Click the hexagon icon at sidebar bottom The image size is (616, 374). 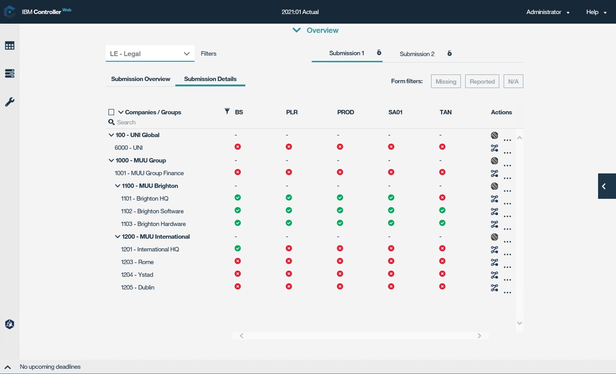pyautogui.click(x=10, y=324)
